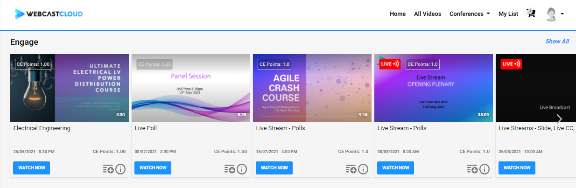Click Show All for Engage section
The image size is (576, 188).
coord(557,42)
